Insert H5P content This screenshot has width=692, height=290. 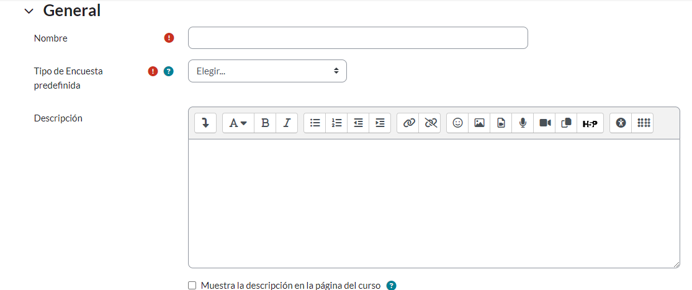click(x=590, y=123)
